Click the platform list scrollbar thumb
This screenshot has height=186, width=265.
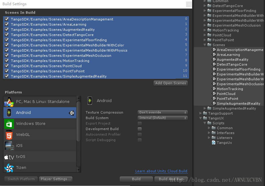(78, 121)
